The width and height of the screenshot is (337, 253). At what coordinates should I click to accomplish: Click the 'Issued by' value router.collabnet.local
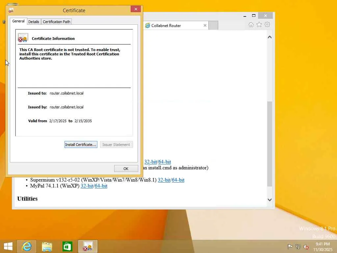click(66, 107)
